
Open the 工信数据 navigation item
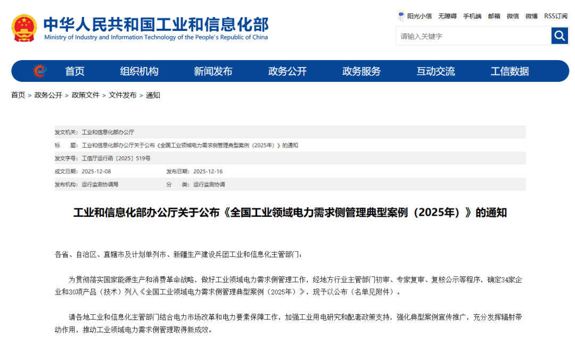click(510, 71)
